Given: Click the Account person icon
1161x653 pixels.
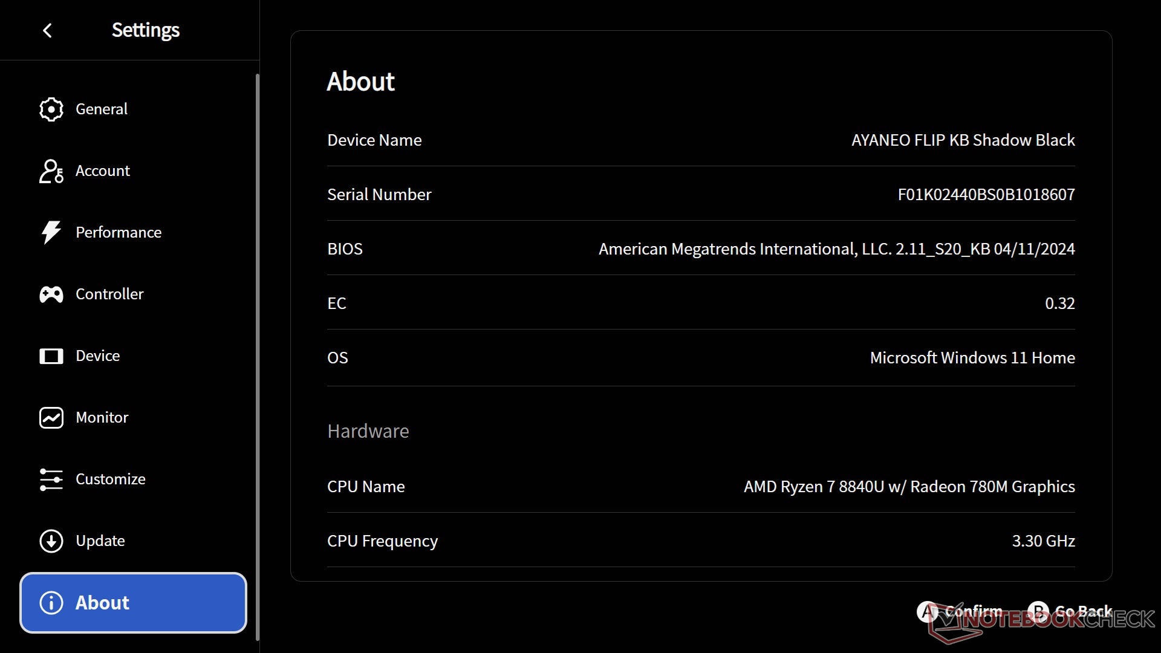Looking at the screenshot, I should pyautogui.click(x=51, y=171).
